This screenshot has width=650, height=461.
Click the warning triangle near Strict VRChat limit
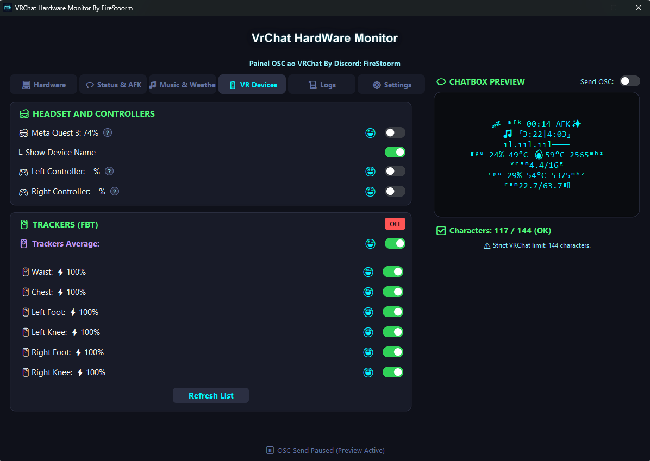coord(487,245)
